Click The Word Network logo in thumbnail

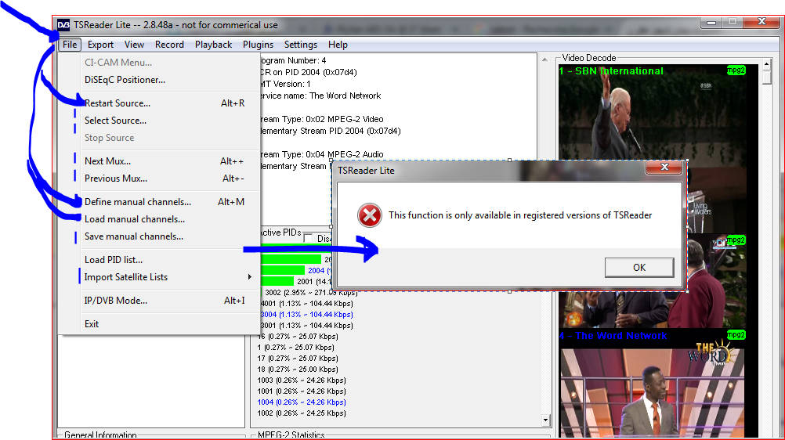(x=713, y=355)
